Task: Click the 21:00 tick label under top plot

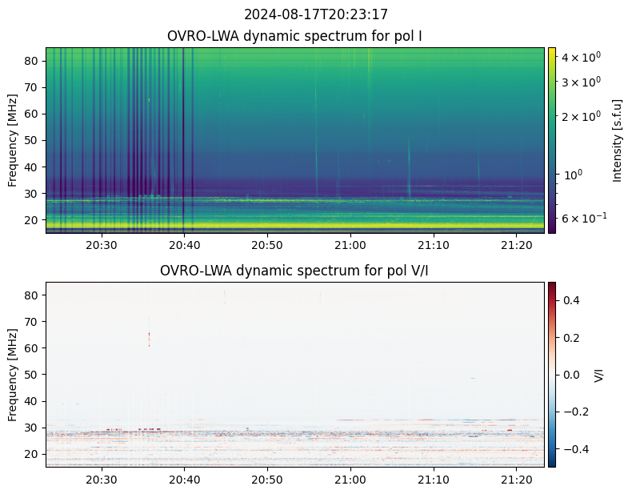Action: point(350,245)
